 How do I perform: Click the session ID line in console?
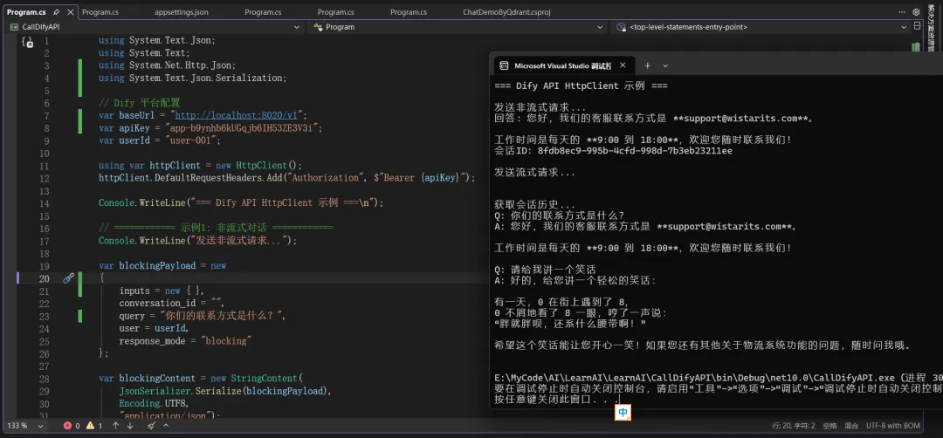614,151
